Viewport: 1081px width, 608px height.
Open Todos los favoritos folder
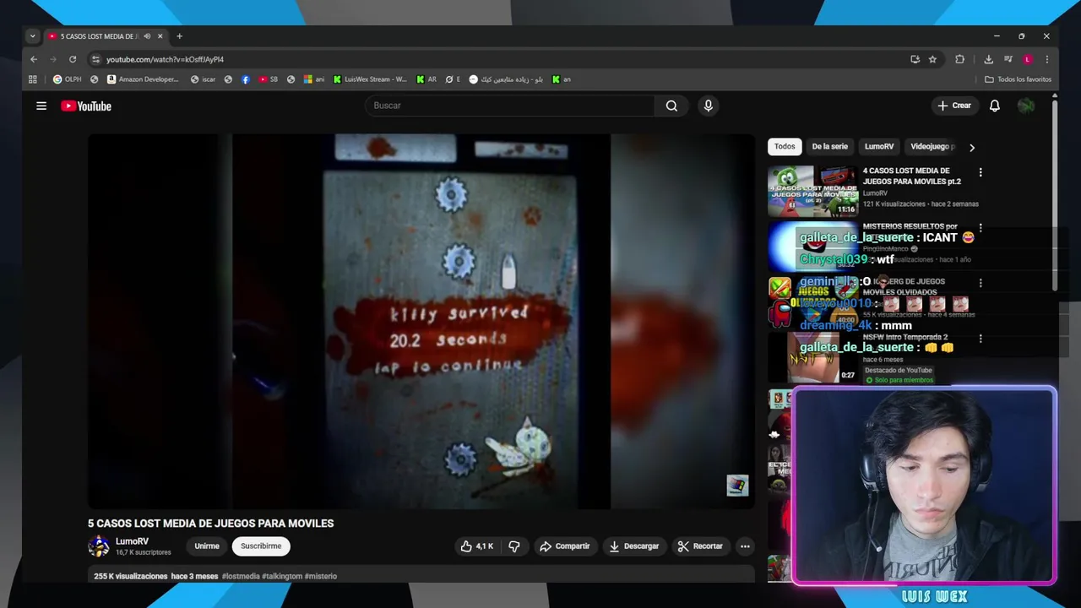point(1018,79)
